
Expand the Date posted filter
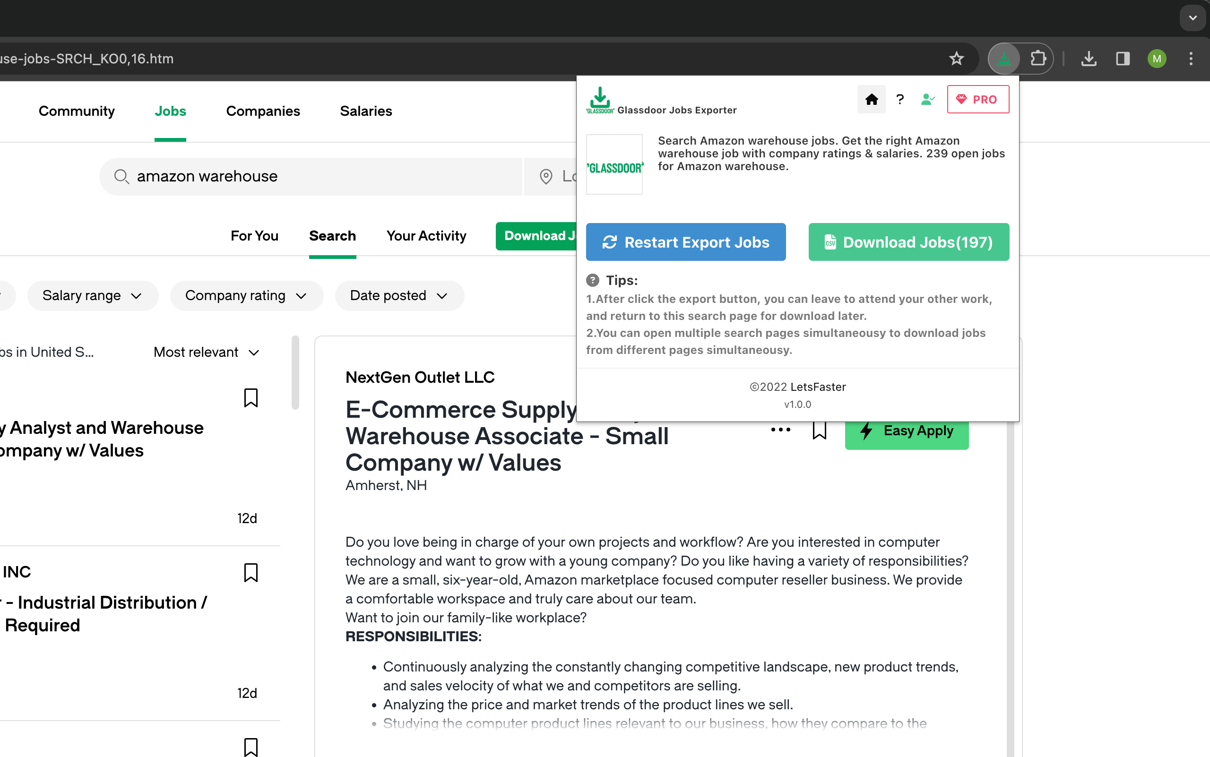pyautogui.click(x=399, y=296)
